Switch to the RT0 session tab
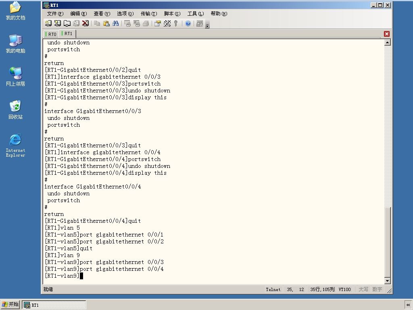 click(51, 34)
